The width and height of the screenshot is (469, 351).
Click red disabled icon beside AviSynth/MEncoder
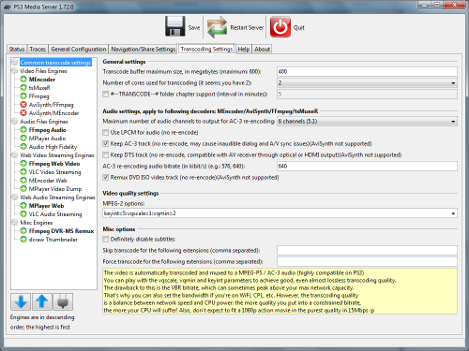(23, 113)
